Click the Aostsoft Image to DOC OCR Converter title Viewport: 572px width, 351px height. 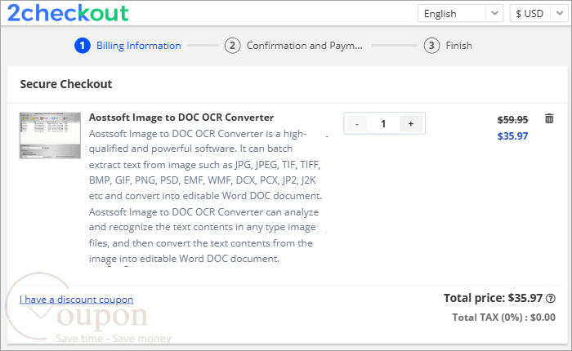(x=181, y=118)
